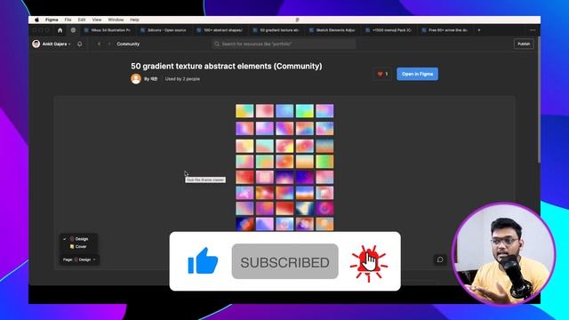The width and height of the screenshot is (569, 320).
Task: Open the author name link after By
Action: pyautogui.click(x=154, y=79)
